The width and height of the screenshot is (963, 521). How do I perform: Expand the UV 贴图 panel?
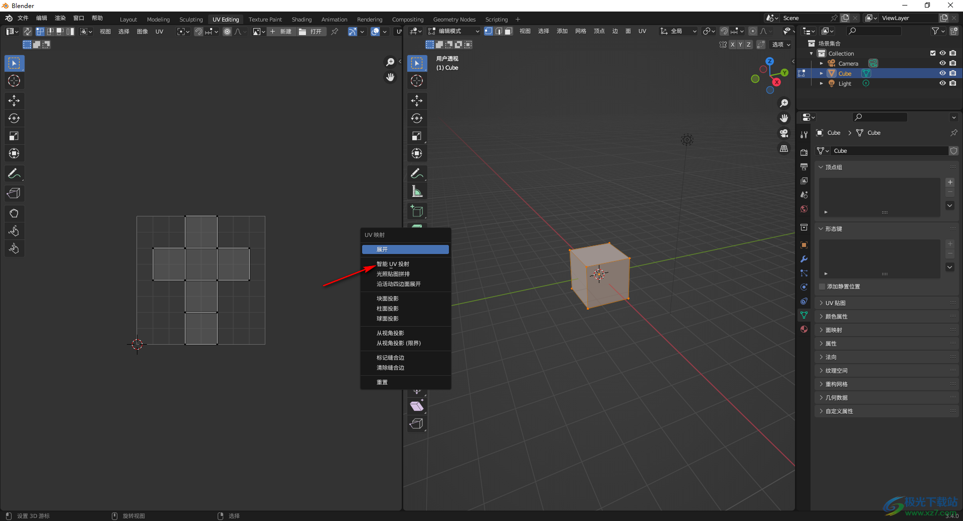tap(836, 303)
